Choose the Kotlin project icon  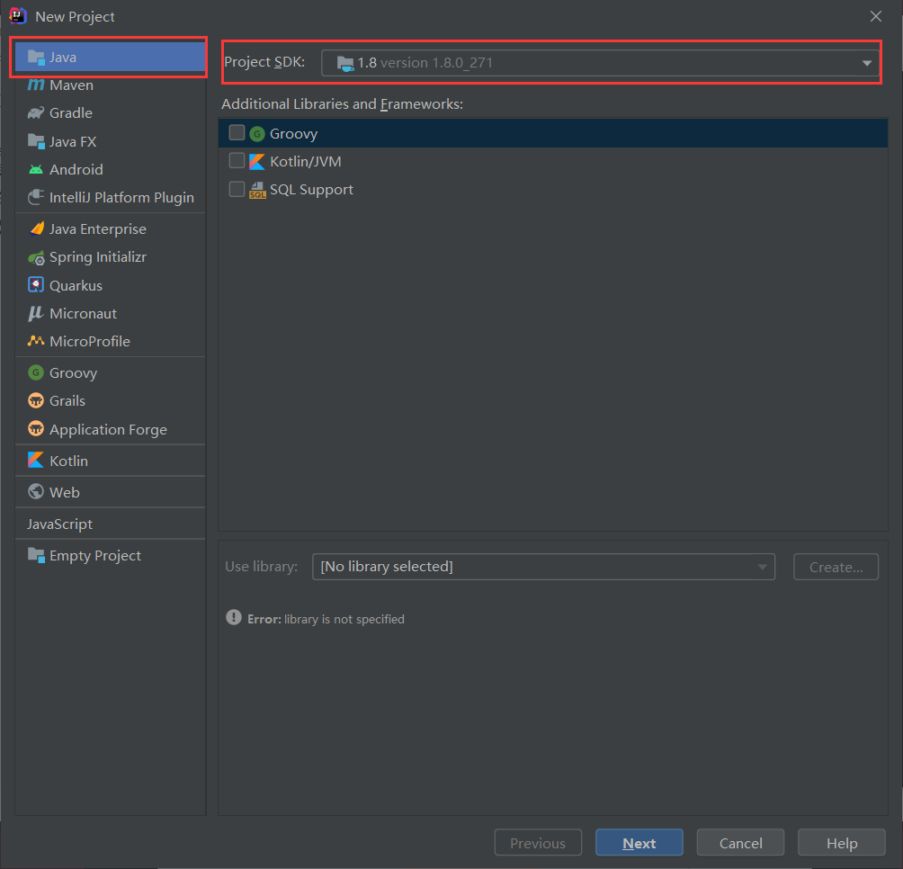point(36,461)
